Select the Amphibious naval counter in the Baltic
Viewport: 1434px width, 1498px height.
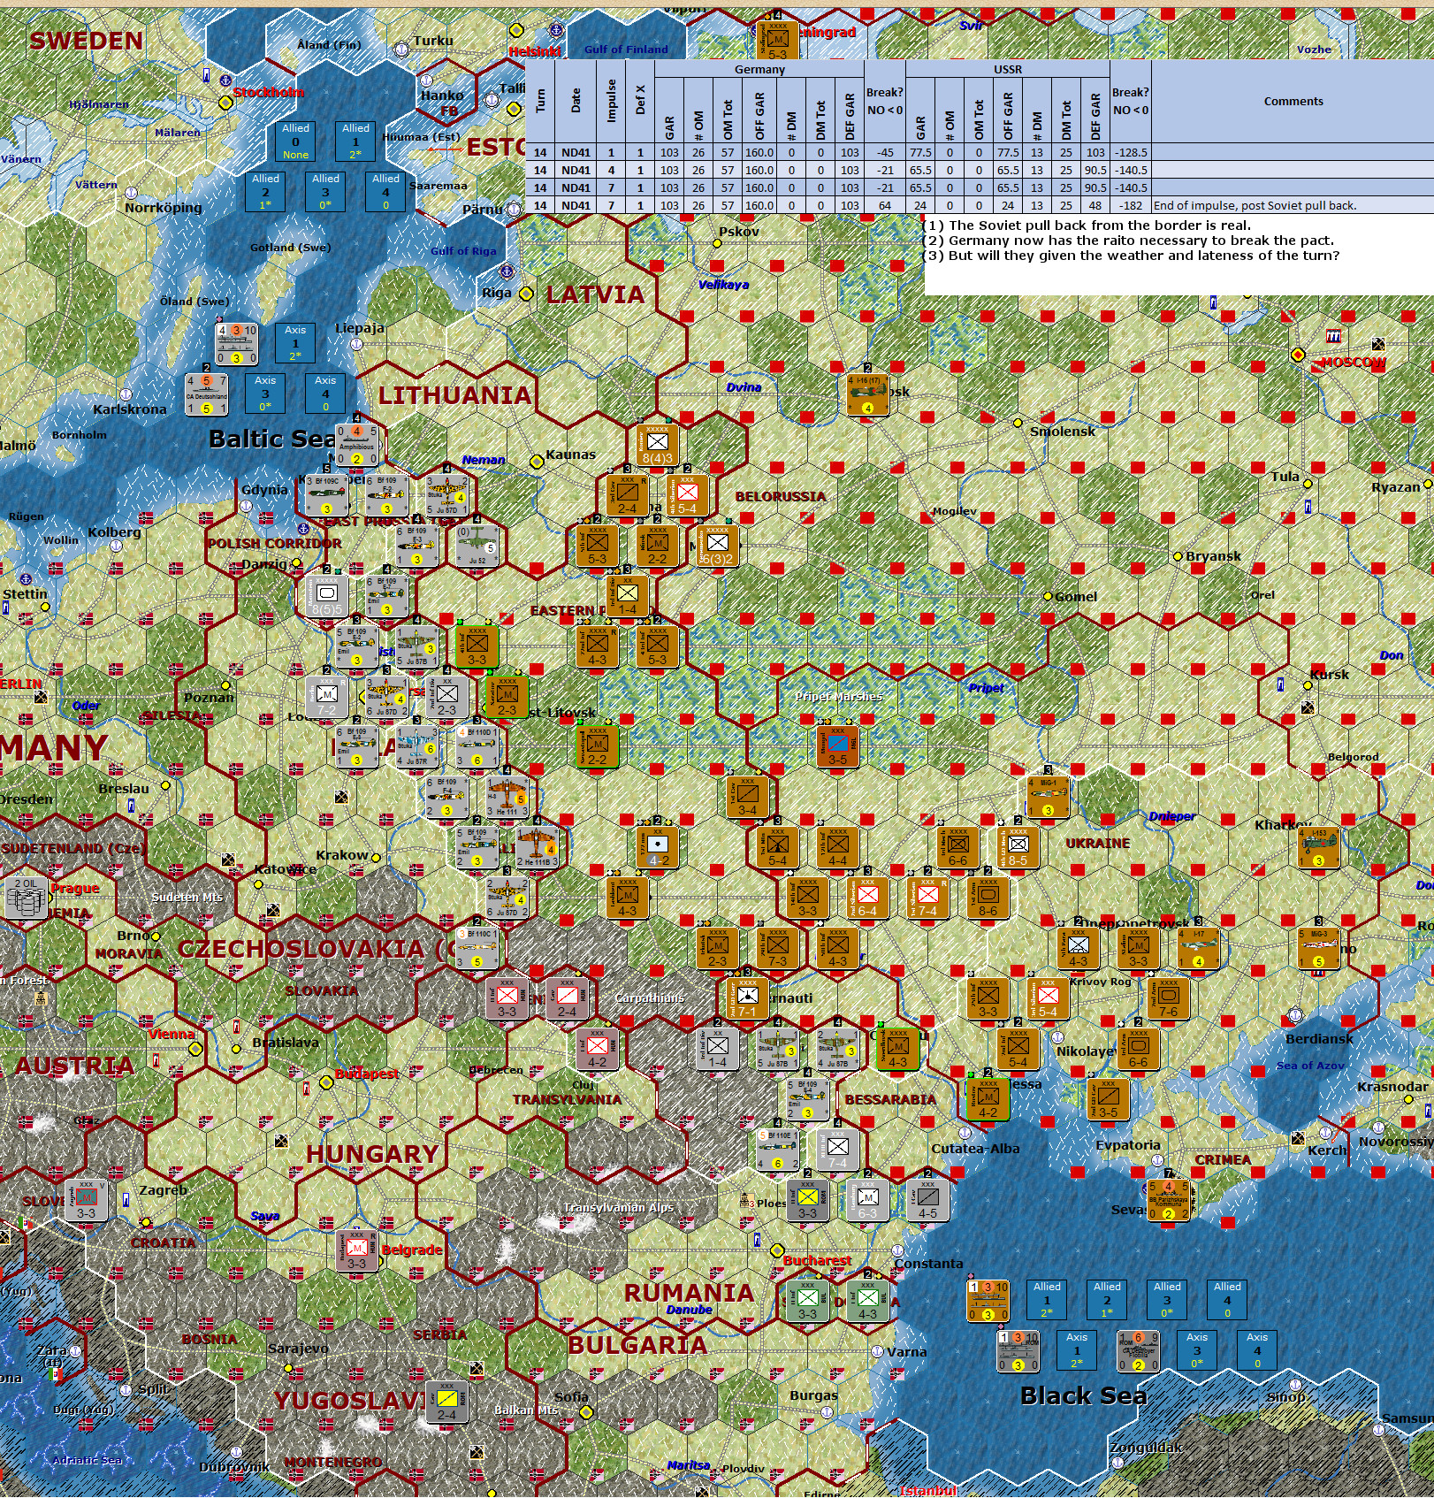pos(357,445)
